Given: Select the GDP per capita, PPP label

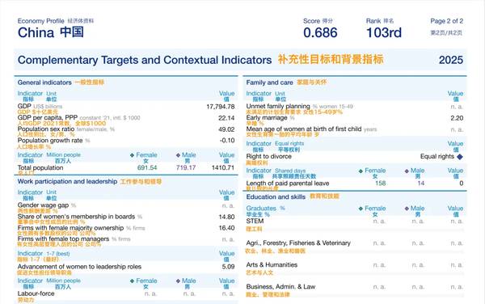Looking at the screenshot, I should pyautogui.click(x=48, y=117).
